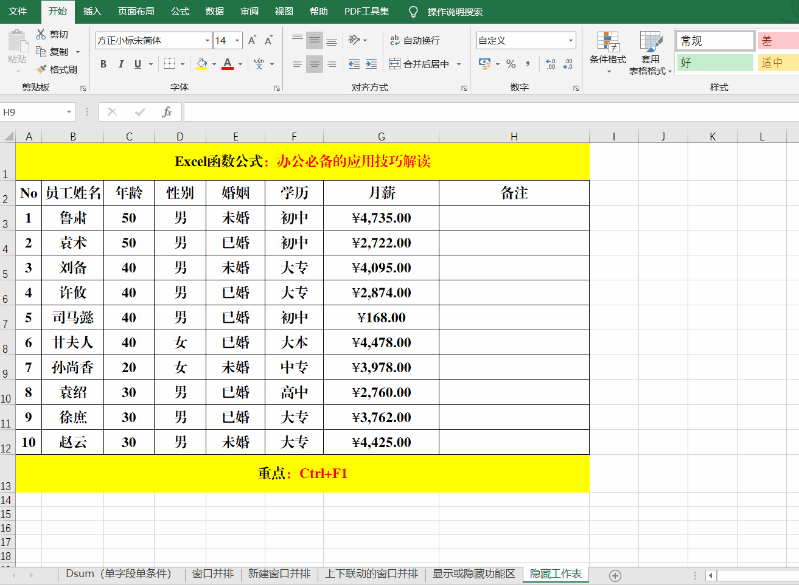Apply the green 好 (Good) cell style

point(715,63)
